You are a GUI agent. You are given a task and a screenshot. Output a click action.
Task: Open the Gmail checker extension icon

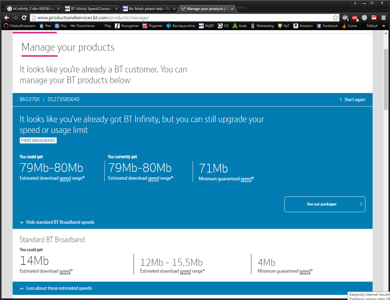pos(374,18)
